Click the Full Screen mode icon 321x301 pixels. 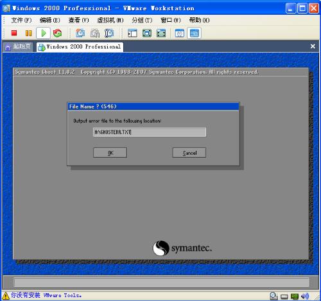click(x=147, y=33)
